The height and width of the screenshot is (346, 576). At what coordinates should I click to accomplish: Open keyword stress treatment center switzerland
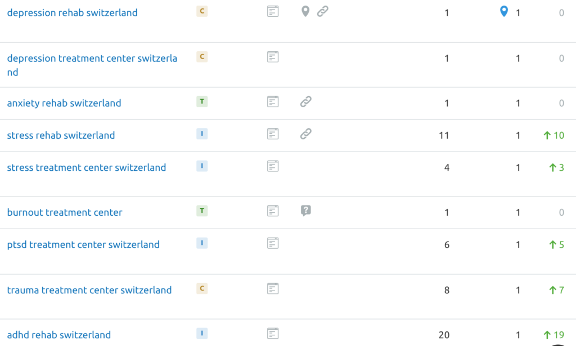(86, 168)
